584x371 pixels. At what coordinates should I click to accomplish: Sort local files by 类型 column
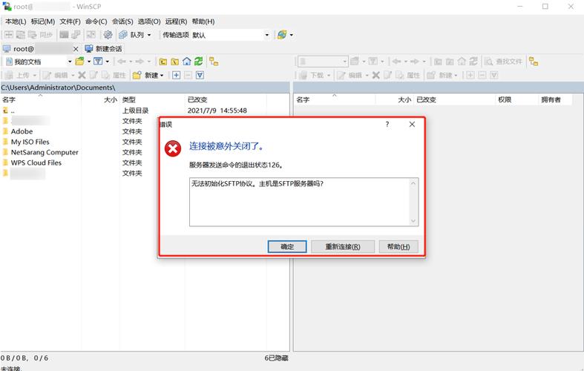coord(152,99)
